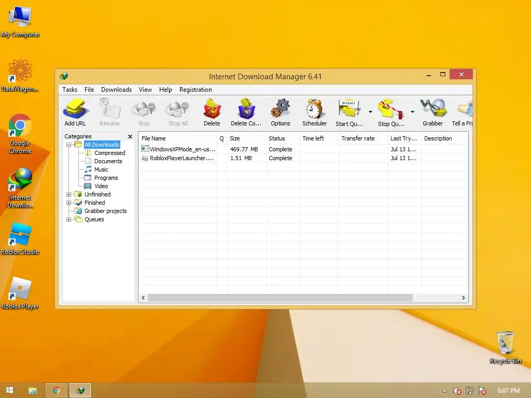Viewport: 531px width, 398px height.
Task: Open Stop Queue dropdown arrow
Action: [412, 112]
